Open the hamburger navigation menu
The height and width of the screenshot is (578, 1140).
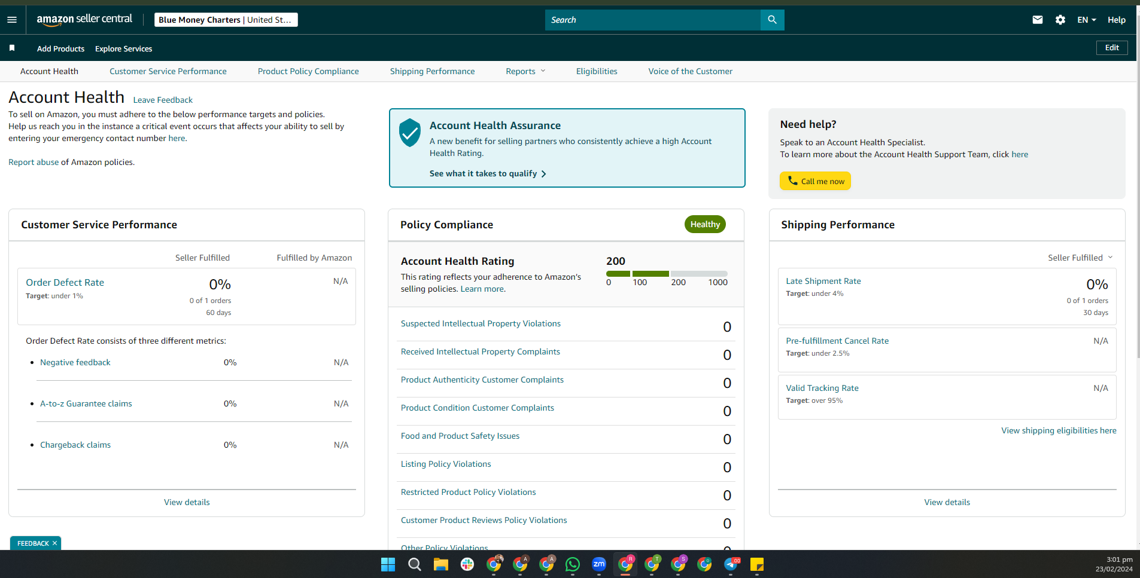tap(12, 20)
